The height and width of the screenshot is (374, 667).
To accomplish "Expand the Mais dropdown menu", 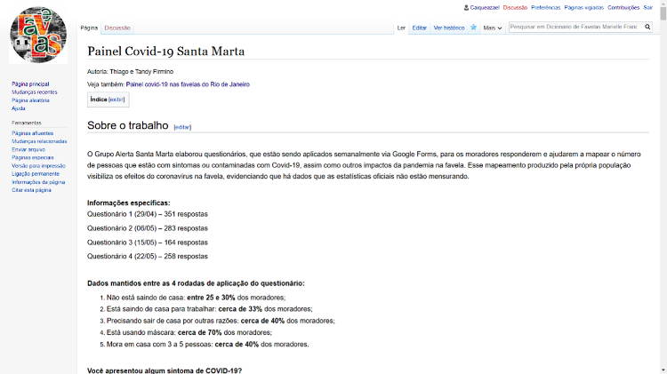I will (x=493, y=28).
